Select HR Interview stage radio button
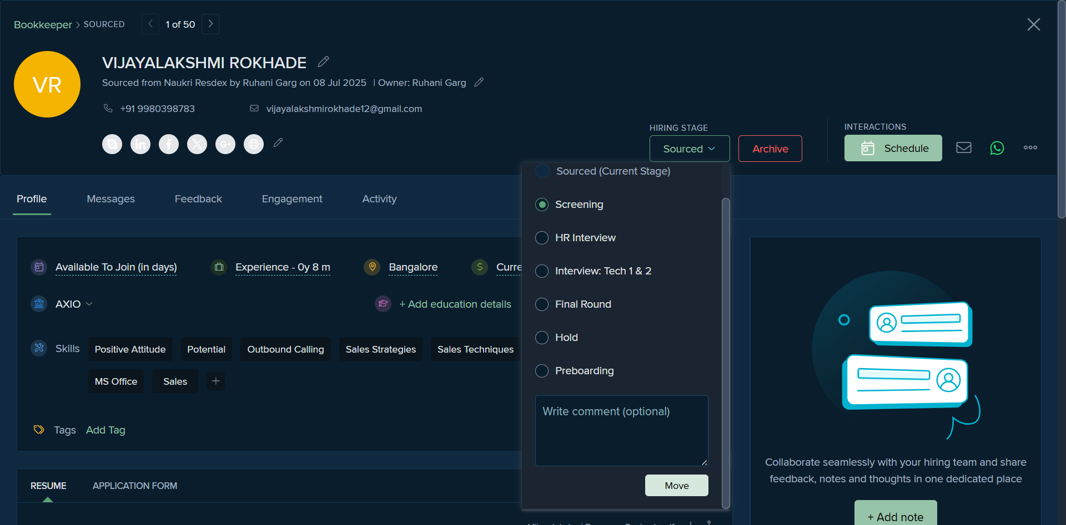The image size is (1066, 525). [542, 238]
